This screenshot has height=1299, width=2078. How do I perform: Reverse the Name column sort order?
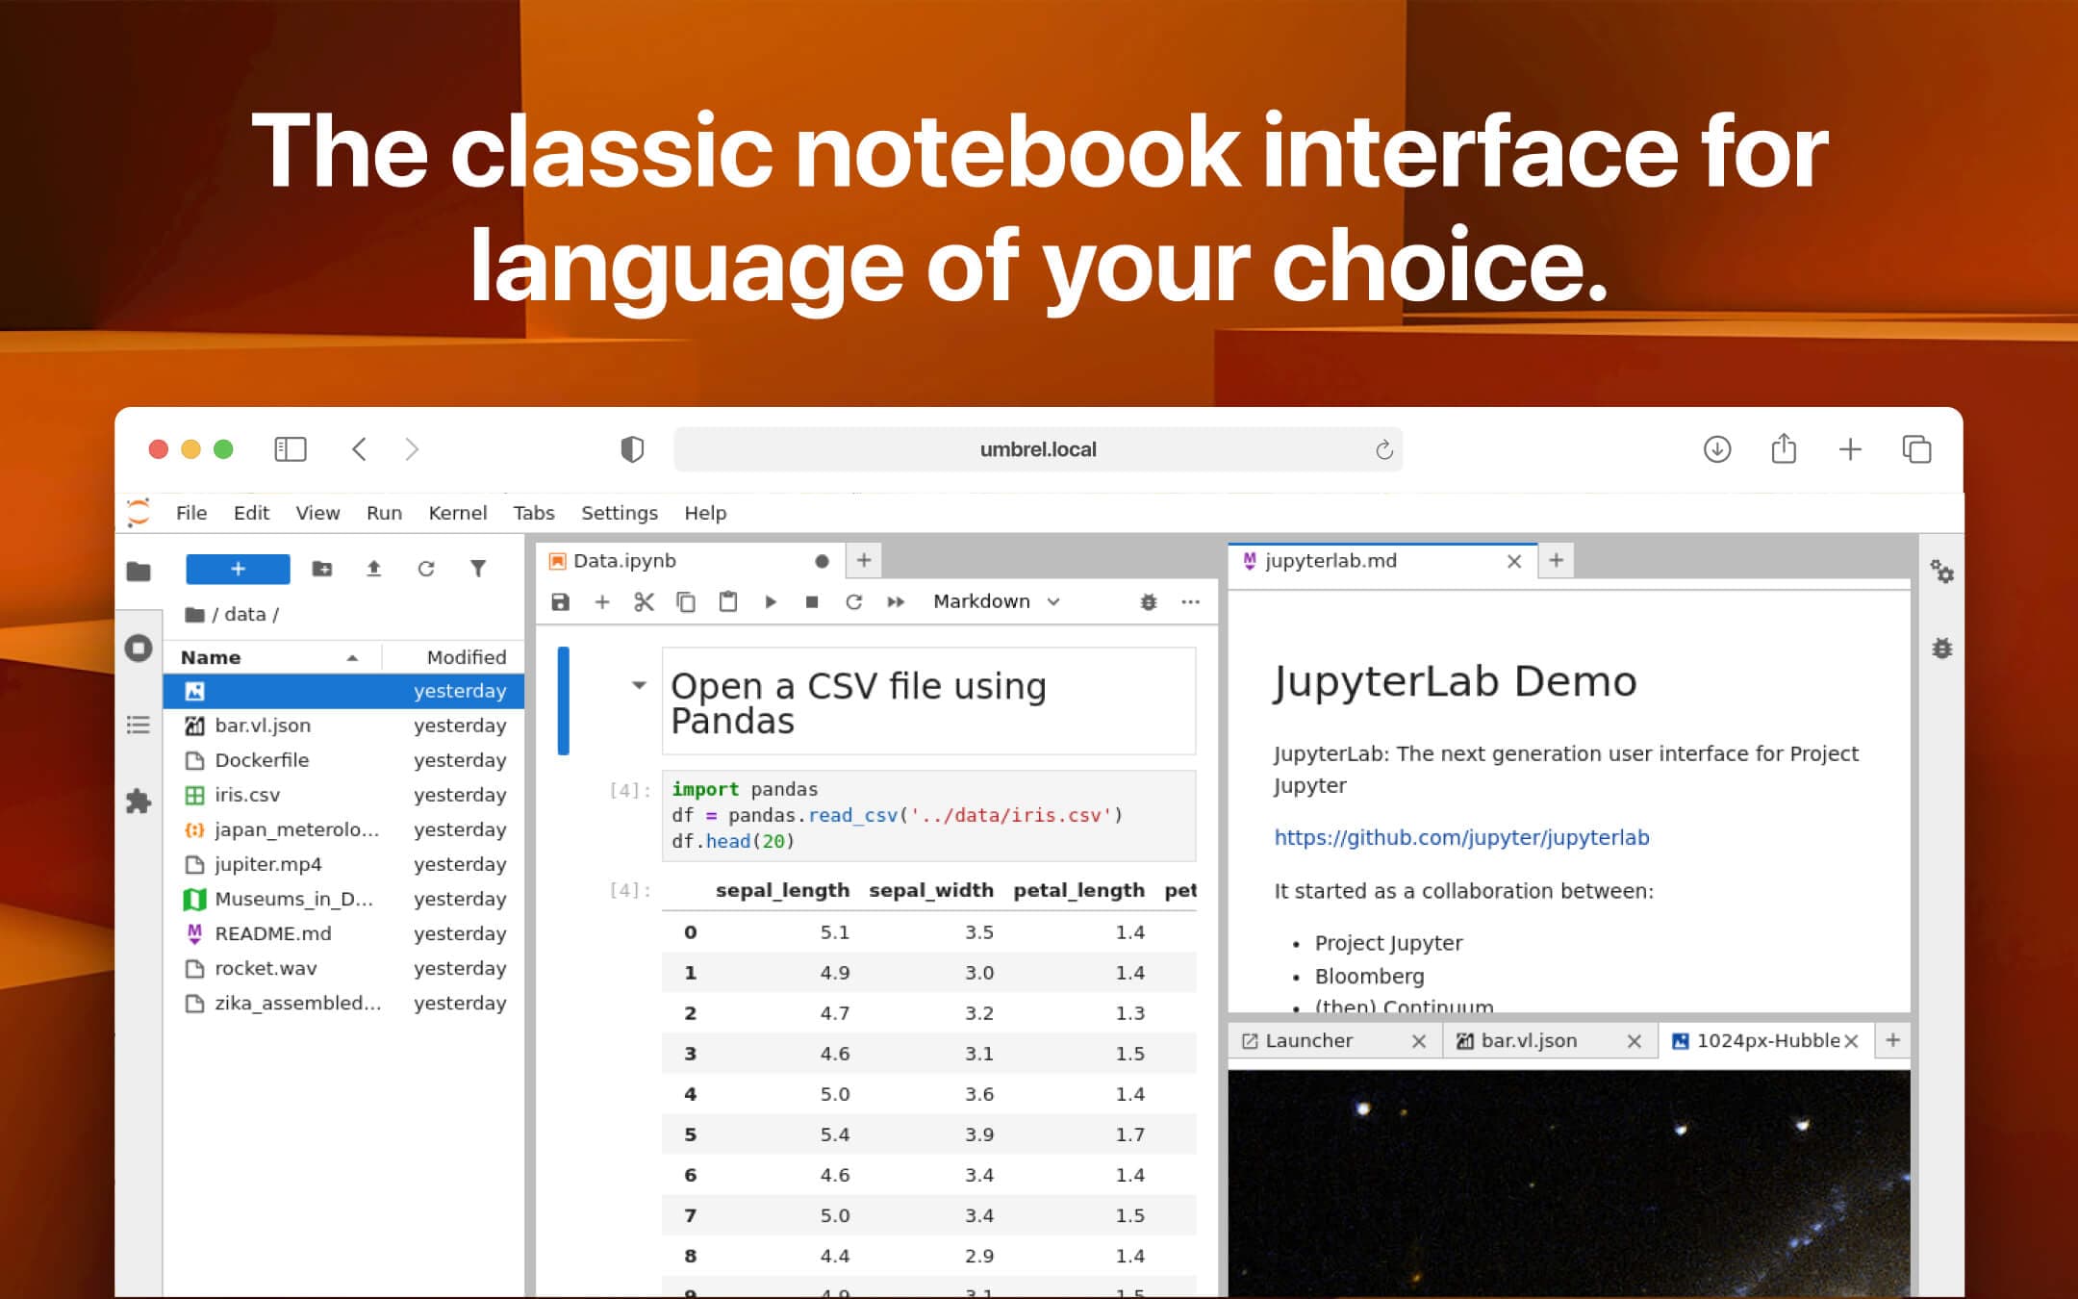pos(351,656)
